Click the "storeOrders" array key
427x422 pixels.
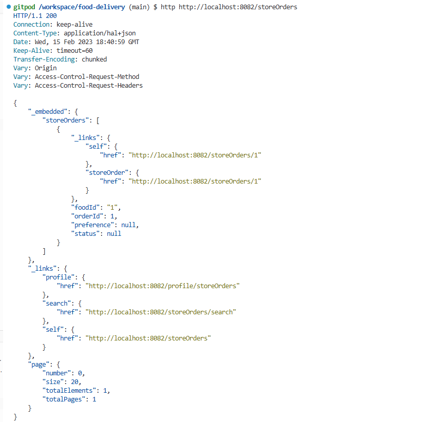click(x=65, y=120)
